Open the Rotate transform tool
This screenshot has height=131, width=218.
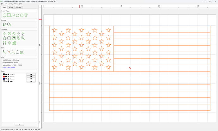click(x=14, y=34)
